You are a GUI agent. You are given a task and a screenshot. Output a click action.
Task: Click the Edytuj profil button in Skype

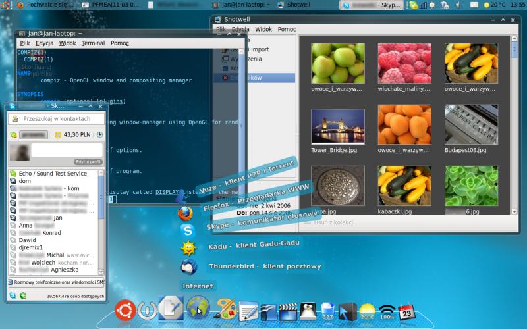88,162
